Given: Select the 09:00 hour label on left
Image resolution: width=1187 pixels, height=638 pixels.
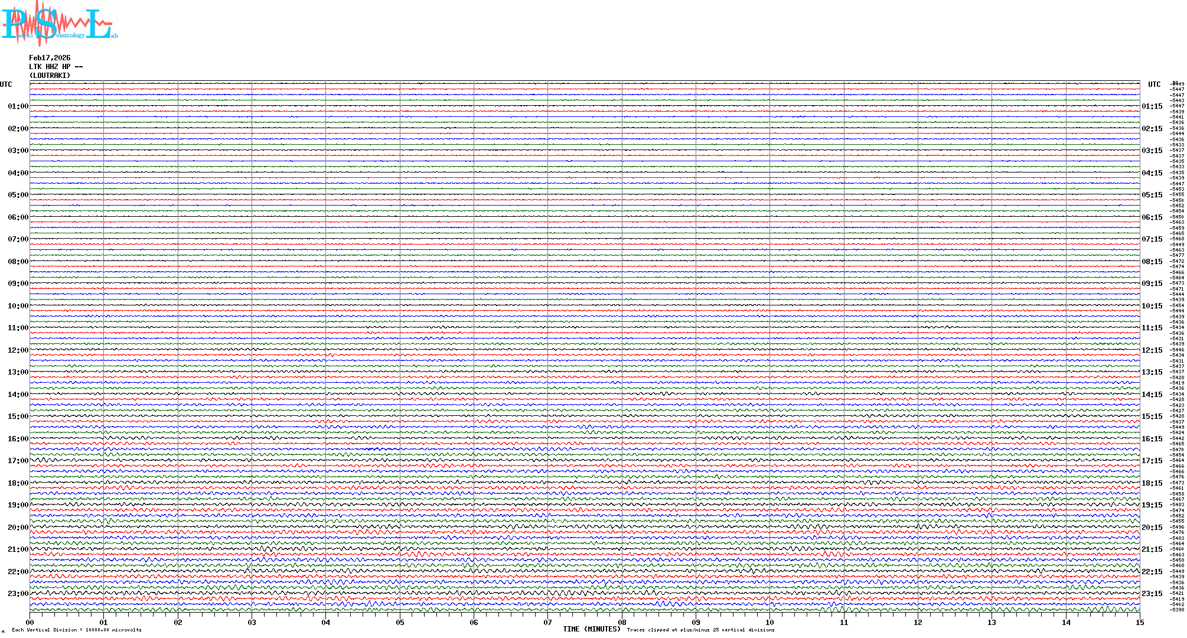Looking at the screenshot, I should click(x=18, y=284).
